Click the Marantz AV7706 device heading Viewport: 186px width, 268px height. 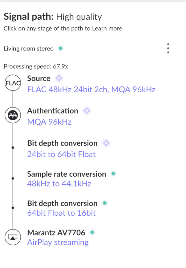pyautogui.click(x=56, y=233)
